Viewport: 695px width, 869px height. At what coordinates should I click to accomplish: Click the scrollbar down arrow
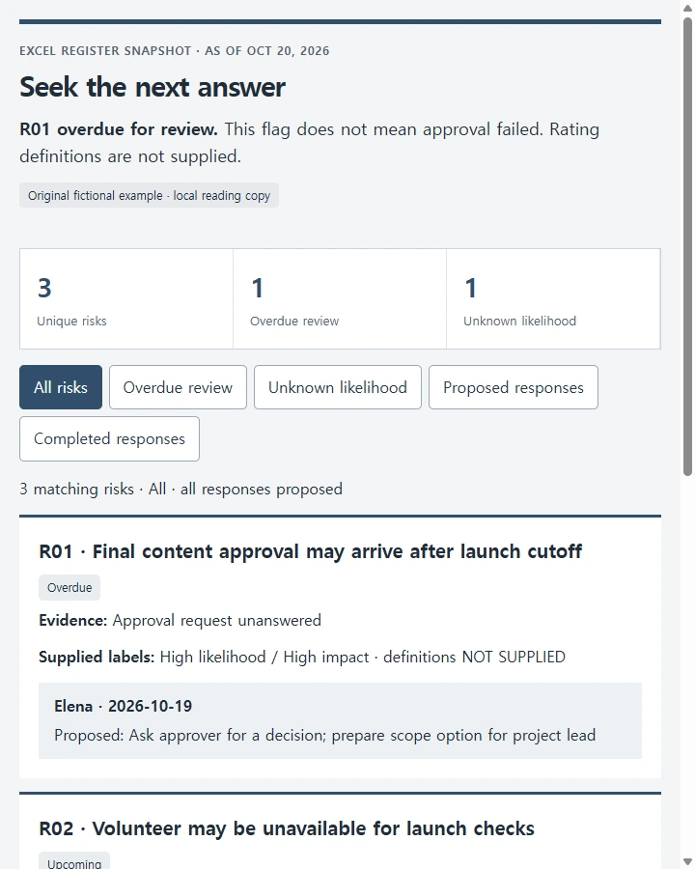[x=687, y=862]
